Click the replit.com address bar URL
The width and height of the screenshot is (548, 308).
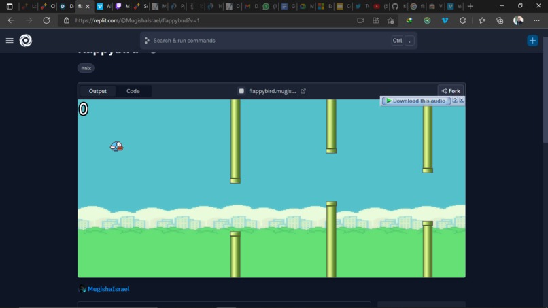(137, 20)
